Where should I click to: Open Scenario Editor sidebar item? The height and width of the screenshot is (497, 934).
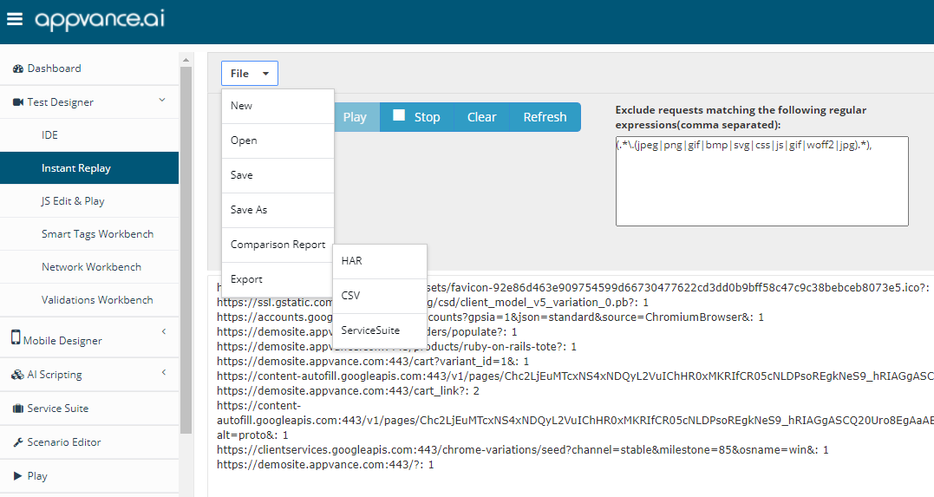pos(89,442)
